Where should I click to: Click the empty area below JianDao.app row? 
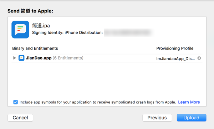click(x=107, y=81)
